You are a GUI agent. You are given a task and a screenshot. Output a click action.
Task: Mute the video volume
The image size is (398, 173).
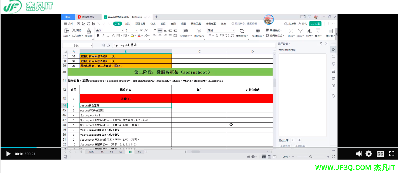pyautogui.click(x=359, y=154)
